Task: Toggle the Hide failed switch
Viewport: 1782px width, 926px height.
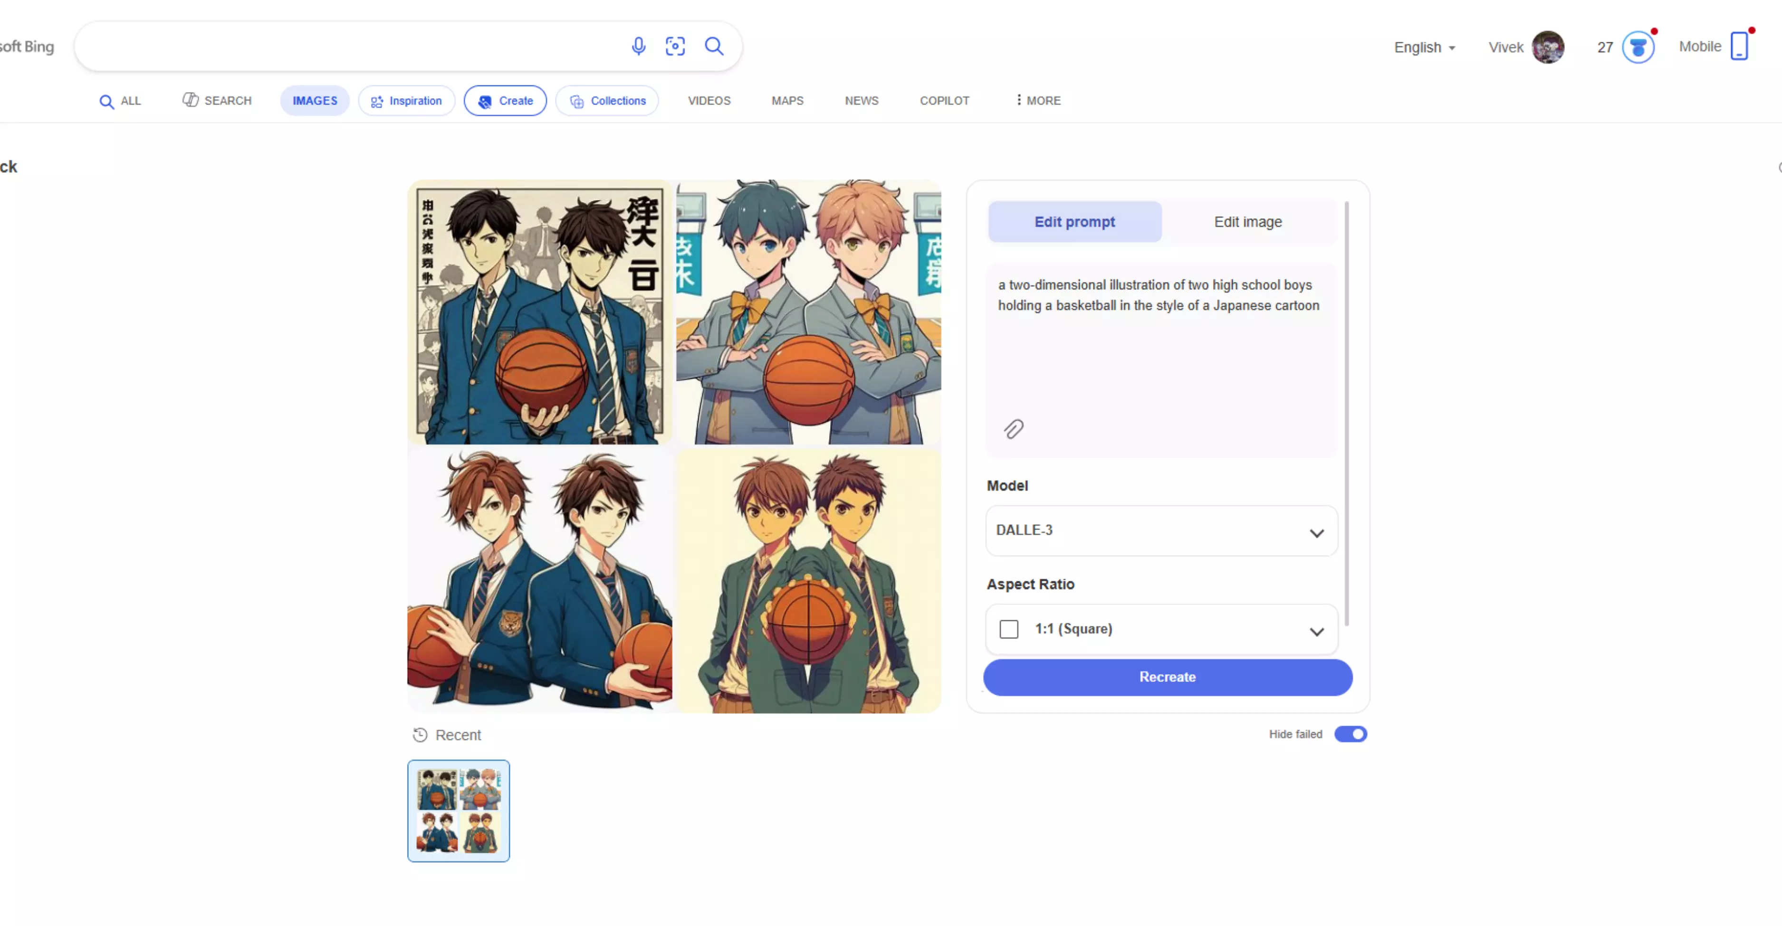Action: tap(1351, 734)
